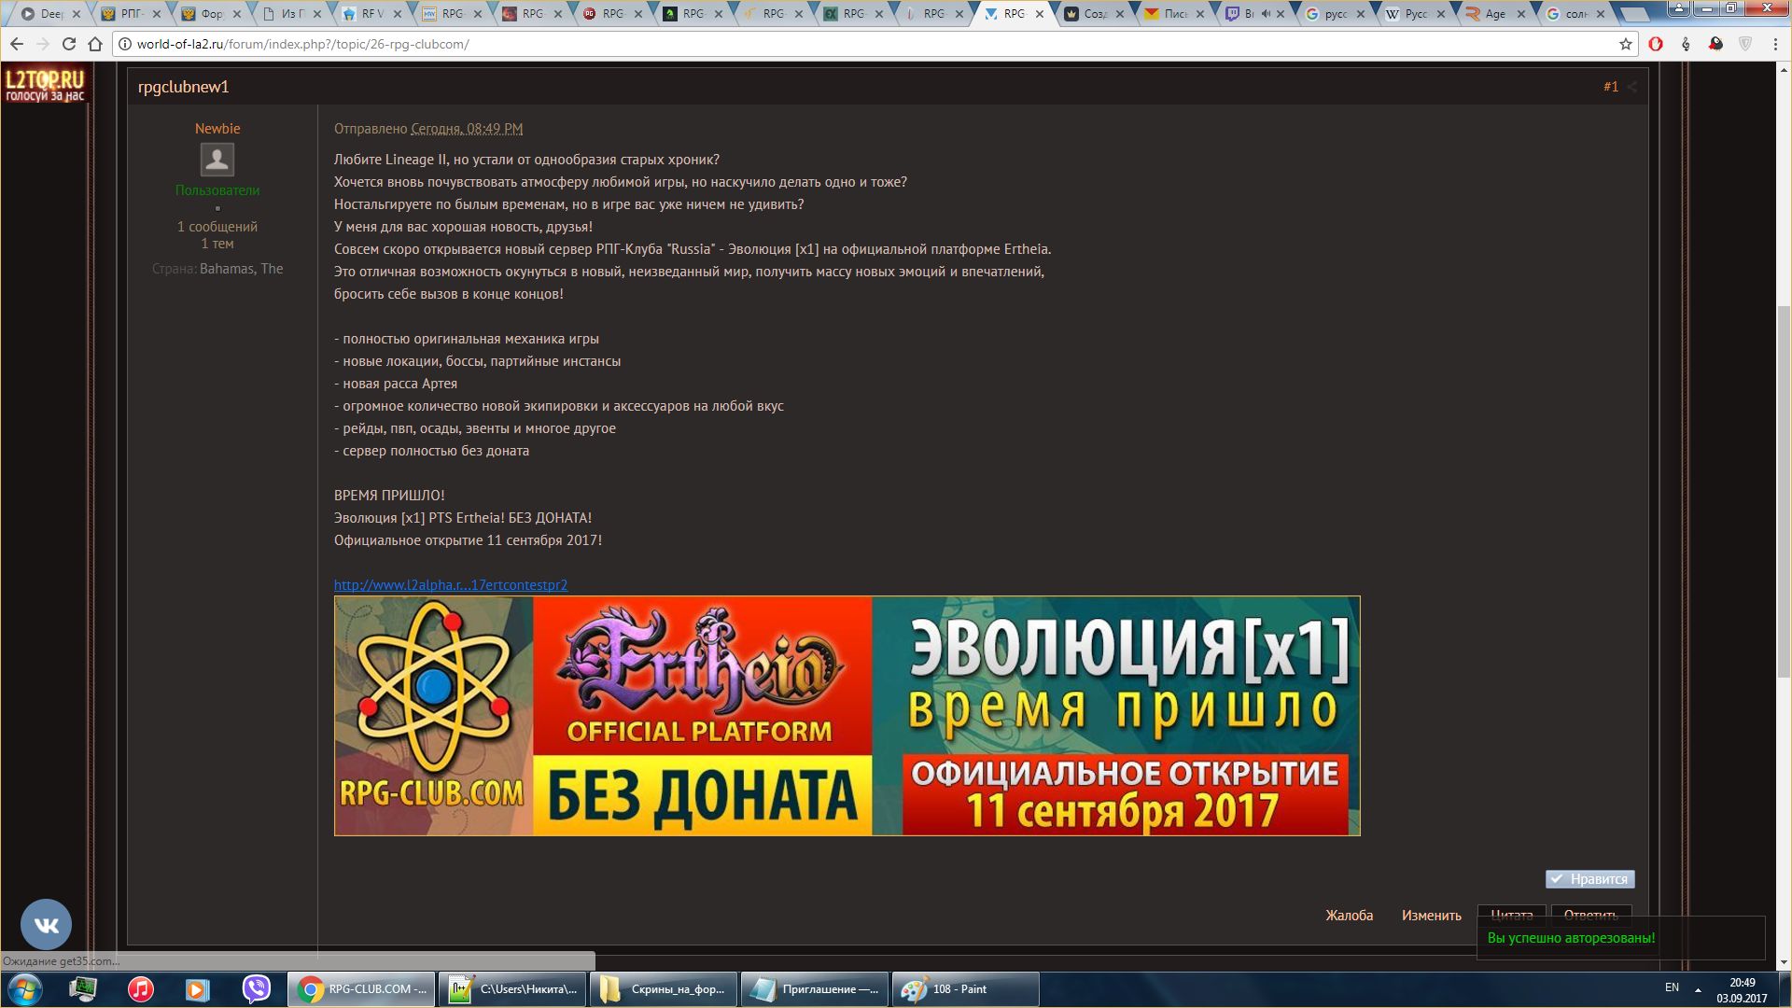Screen dimensions: 1792x1008
Task: Open permalink #1 of the post
Action: click(1611, 87)
